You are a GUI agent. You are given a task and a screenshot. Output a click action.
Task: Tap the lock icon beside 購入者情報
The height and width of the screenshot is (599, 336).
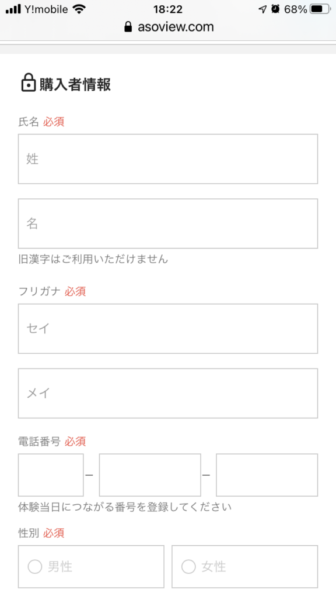click(x=28, y=83)
